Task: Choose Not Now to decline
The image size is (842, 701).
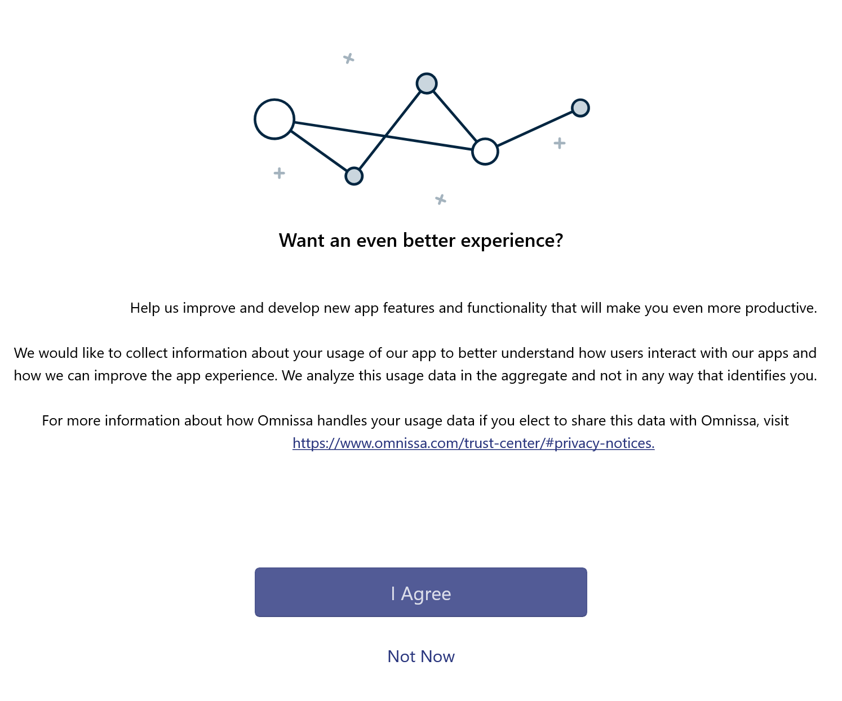Action: [x=420, y=656]
